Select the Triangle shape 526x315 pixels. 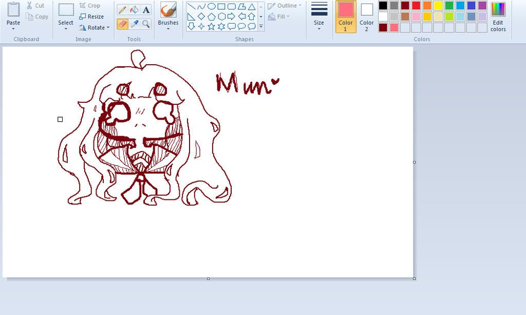(x=252, y=6)
